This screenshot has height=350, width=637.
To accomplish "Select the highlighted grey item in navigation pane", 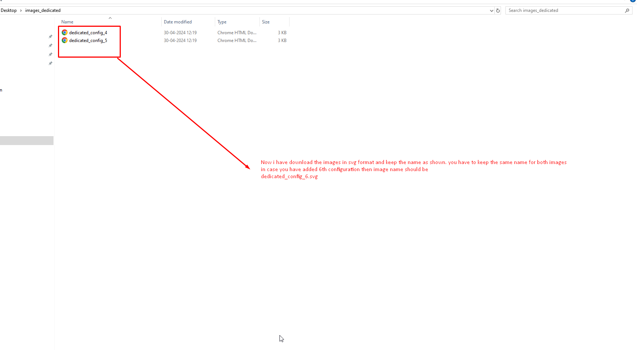I will tap(27, 141).
